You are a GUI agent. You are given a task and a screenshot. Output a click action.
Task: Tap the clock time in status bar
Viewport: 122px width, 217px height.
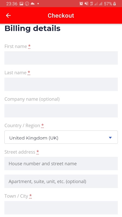pyautogui.click(x=12, y=4)
